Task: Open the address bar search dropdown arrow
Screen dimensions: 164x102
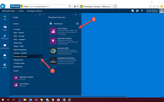Action: 72,6
